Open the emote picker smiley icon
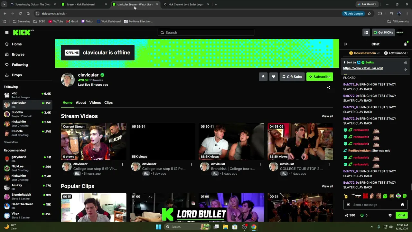 tap(402, 205)
